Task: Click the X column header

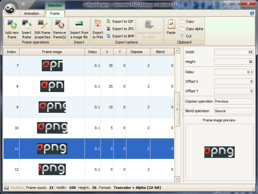Action: [107, 52]
